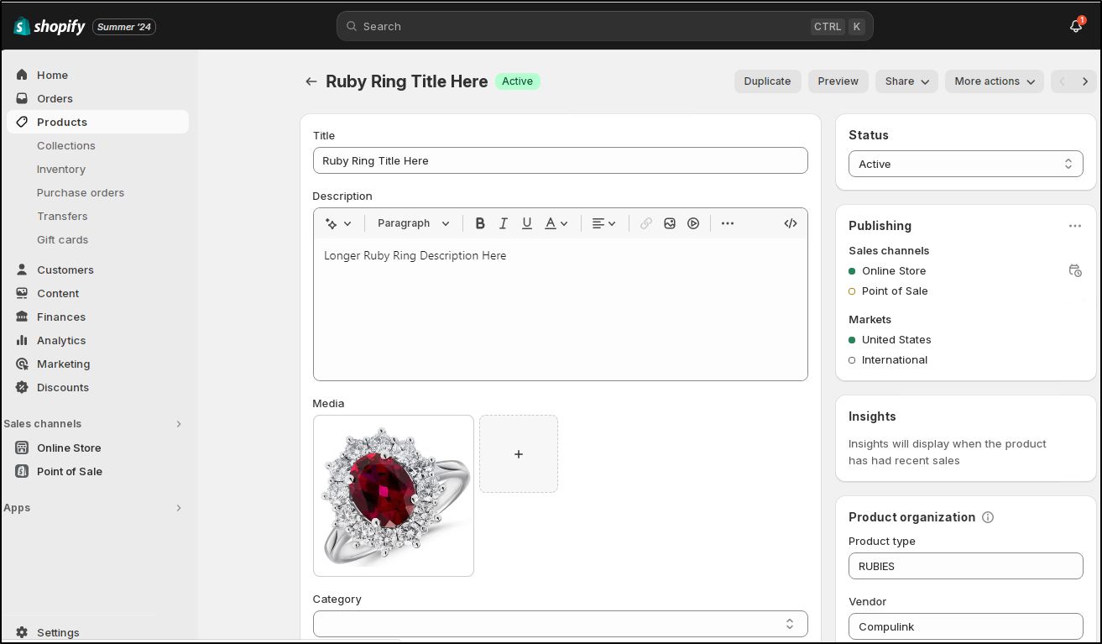
Task: Open Transfers in the sidebar
Action: (62, 216)
